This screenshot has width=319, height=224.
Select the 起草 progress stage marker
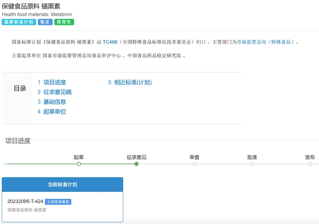point(79,164)
